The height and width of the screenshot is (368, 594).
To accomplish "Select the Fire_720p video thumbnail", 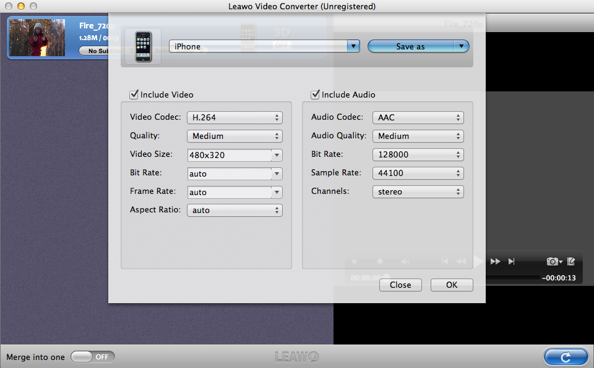I will [x=37, y=38].
